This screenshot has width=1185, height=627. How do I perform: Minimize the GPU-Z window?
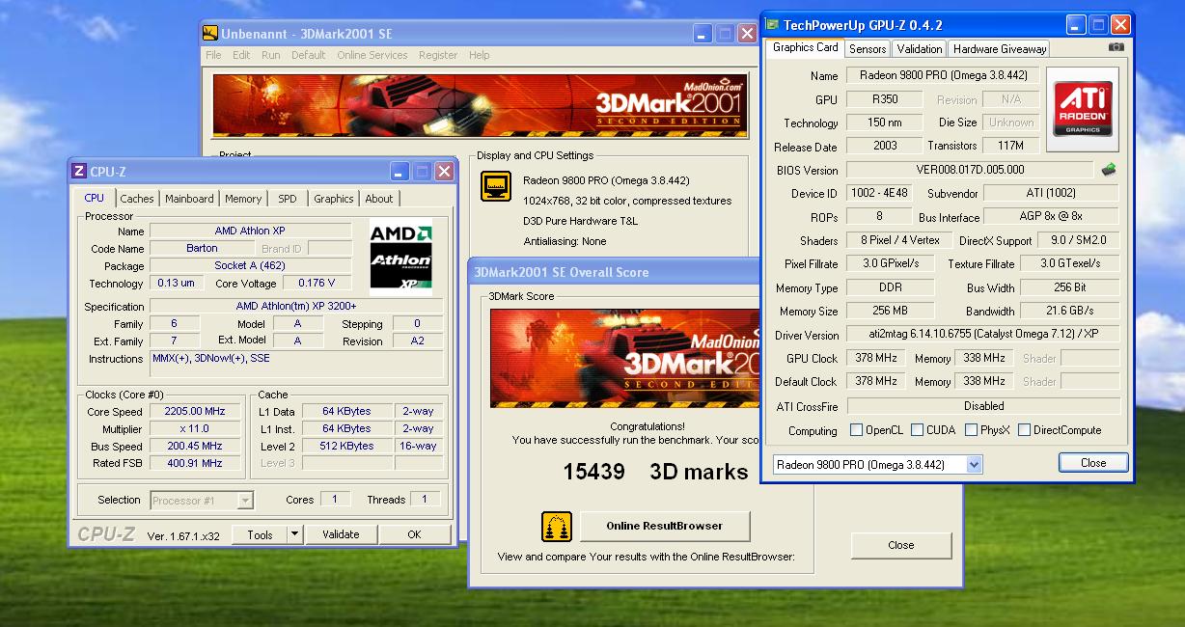pyautogui.click(x=1076, y=25)
